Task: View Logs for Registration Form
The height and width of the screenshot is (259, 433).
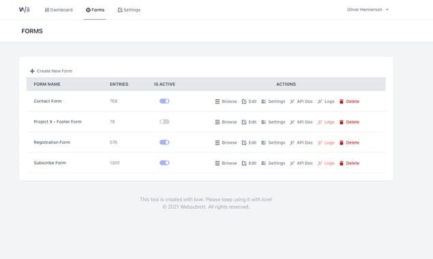Action: (326, 142)
